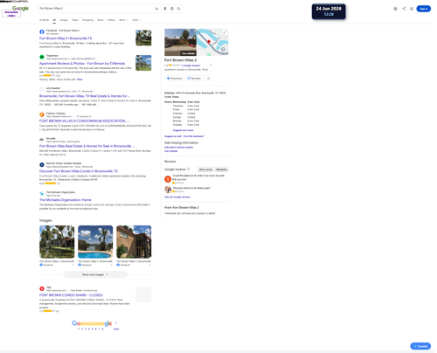Image resolution: width=437 pixels, height=353 pixels.
Task: Click View all Google reviews link
Action: click(177, 197)
